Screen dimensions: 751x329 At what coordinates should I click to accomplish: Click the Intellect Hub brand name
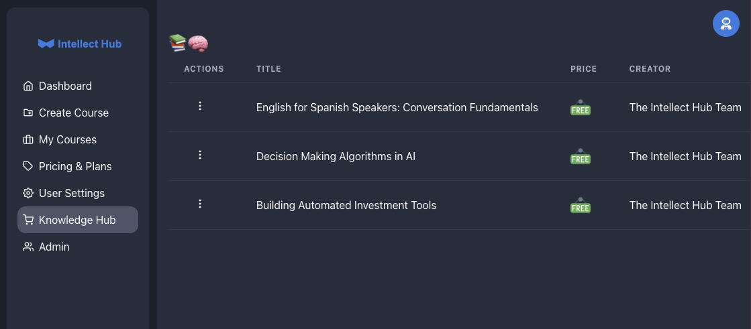tap(90, 44)
